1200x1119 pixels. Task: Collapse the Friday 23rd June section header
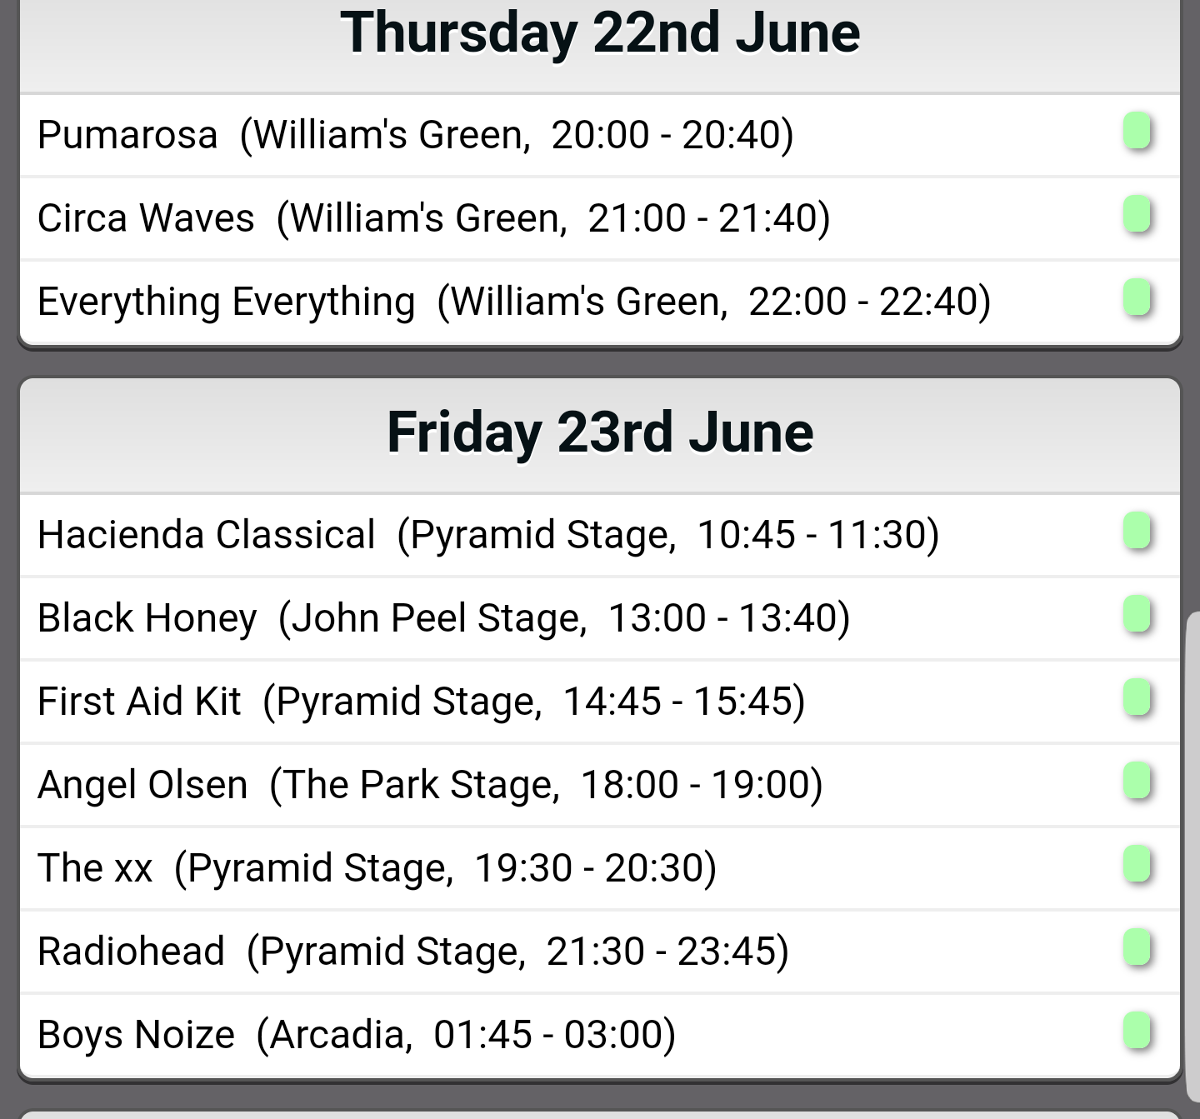pos(600,435)
